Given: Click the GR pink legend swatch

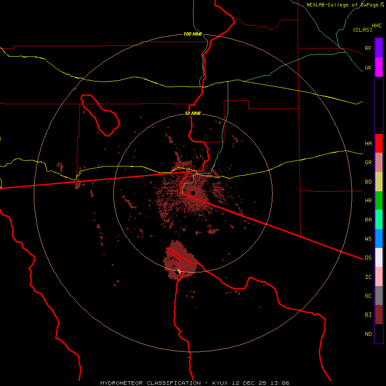Looking at the screenshot, I should pyautogui.click(x=379, y=163).
